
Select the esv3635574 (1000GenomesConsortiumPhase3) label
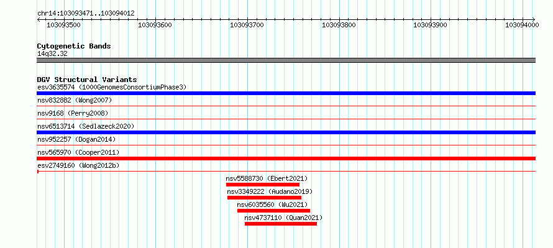(112, 87)
